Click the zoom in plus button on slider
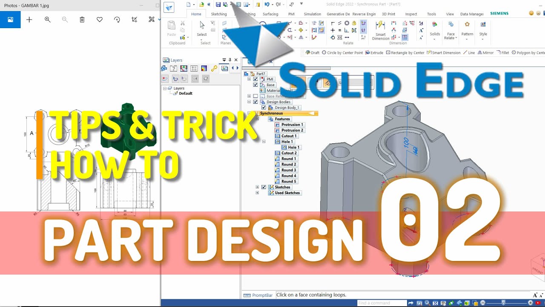545x307 pixels. point(530,303)
